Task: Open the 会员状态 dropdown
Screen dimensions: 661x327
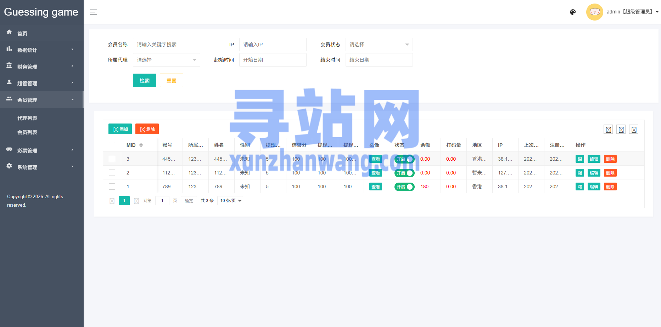Action: point(379,45)
